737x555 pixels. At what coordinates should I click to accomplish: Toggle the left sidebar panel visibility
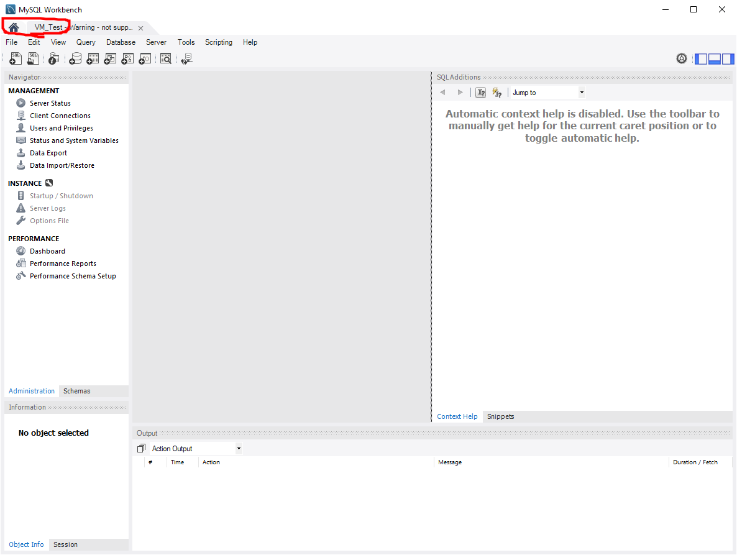pos(702,59)
